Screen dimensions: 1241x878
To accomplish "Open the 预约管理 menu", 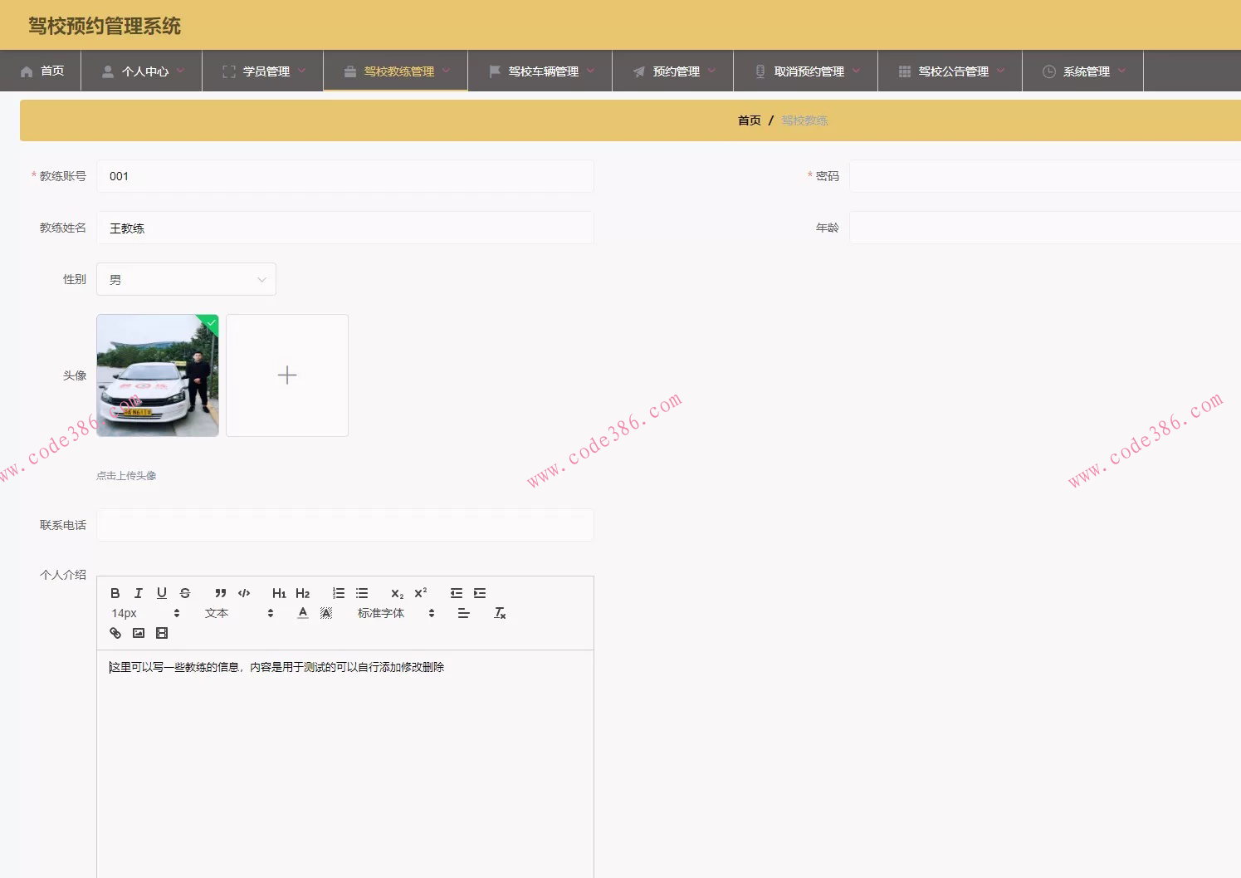I will tap(673, 71).
